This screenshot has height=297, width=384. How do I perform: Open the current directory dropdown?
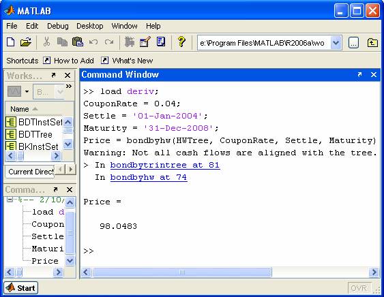[336, 43]
